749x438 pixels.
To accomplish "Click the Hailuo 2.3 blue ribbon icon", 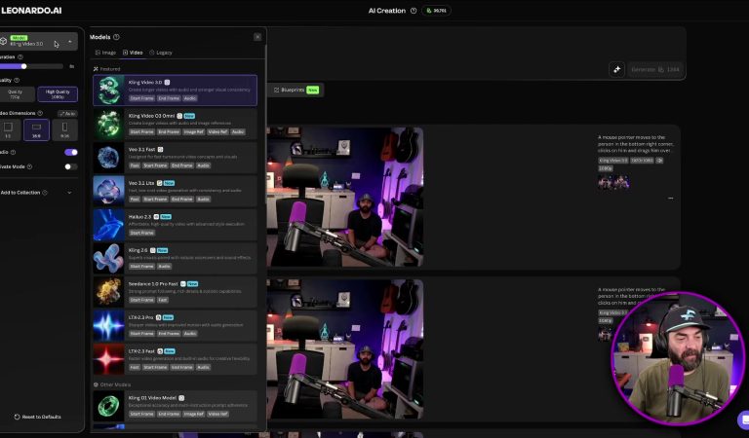I will click(x=109, y=225).
